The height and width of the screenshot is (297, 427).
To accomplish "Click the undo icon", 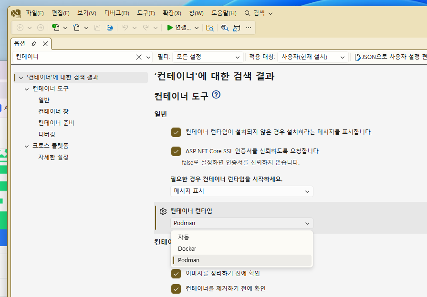I will click(125, 28).
